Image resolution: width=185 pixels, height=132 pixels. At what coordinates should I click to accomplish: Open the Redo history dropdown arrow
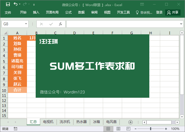pos(29,4)
